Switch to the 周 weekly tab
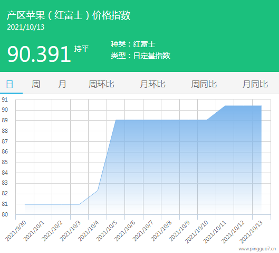This screenshot has height=253, width=279. [x=36, y=84]
